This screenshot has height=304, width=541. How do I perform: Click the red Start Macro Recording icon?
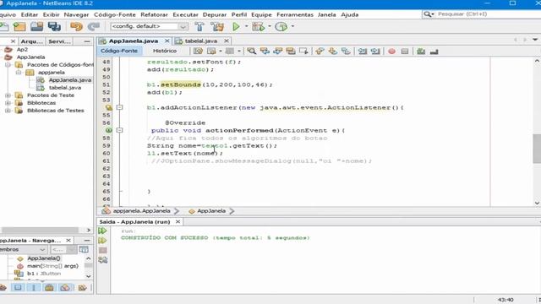tap(391, 51)
